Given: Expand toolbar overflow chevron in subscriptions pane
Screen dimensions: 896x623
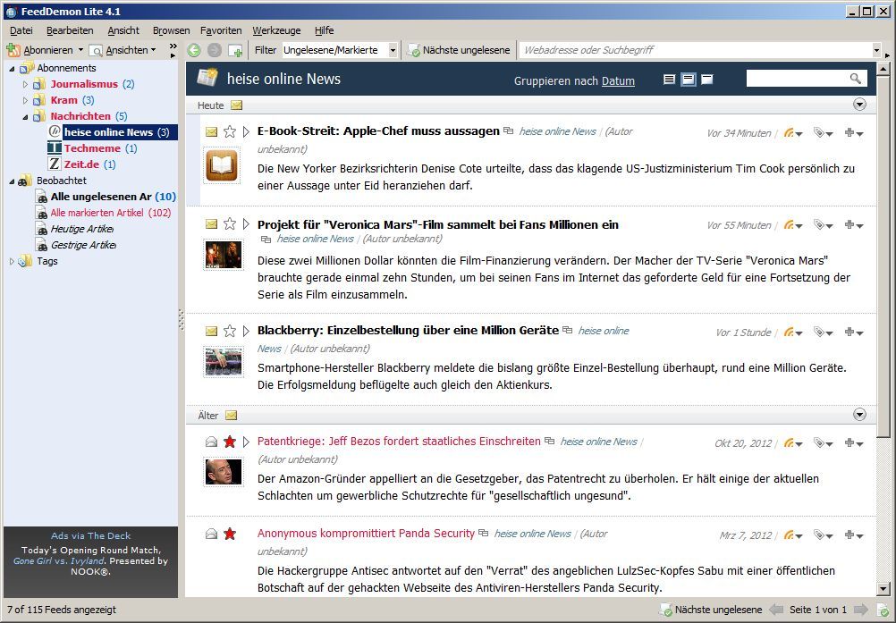Looking at the screenshot, I should coord(173,51).
